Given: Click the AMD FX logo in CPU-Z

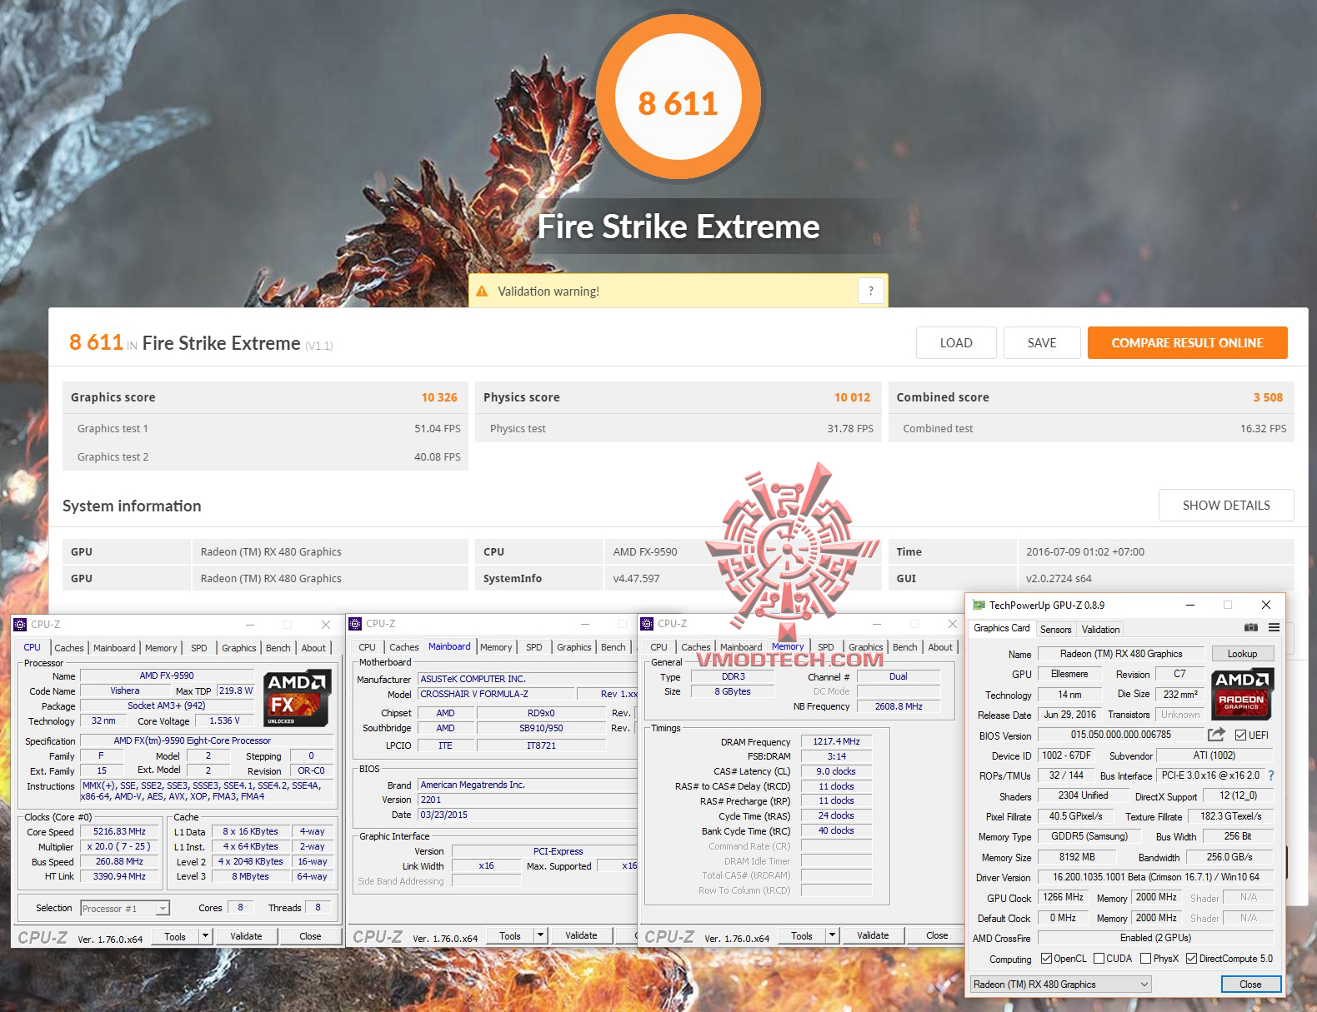Looking at the screenshot, I should (x=298, y=698).
